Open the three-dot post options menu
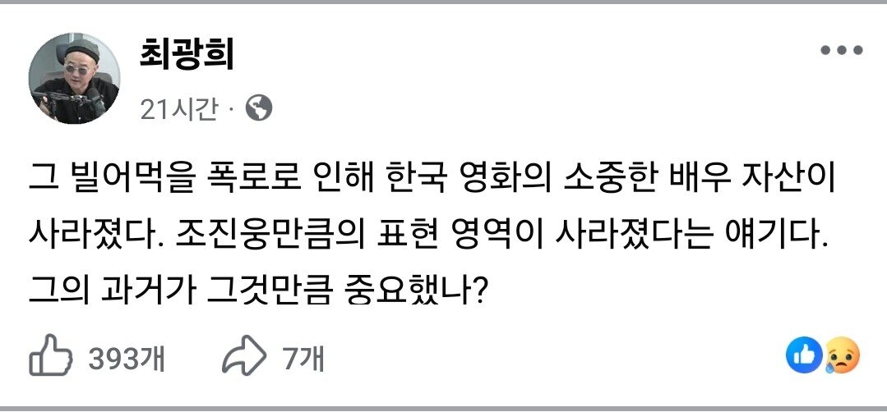This screenshot has height=412, width=887. [842, 51]
